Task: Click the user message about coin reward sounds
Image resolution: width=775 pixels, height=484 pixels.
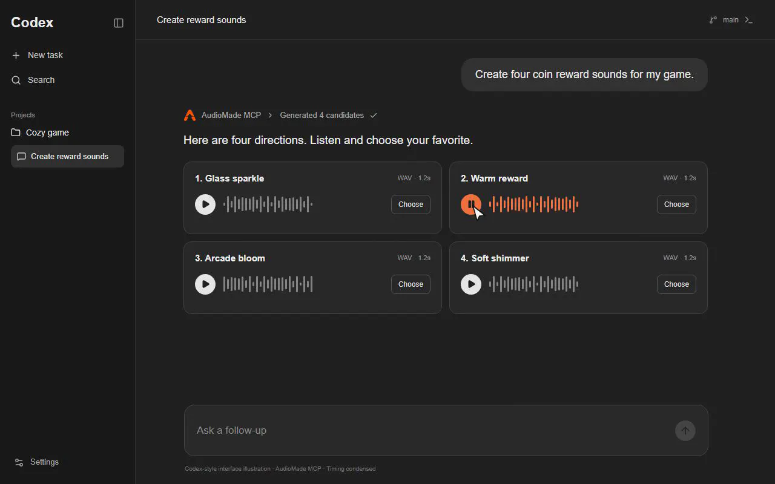Action: (x=584, y=74)
